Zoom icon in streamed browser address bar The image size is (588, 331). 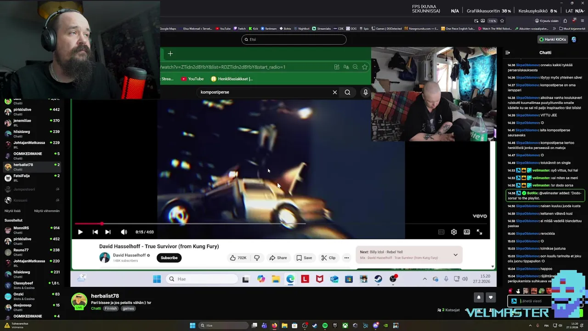point(355,67)
